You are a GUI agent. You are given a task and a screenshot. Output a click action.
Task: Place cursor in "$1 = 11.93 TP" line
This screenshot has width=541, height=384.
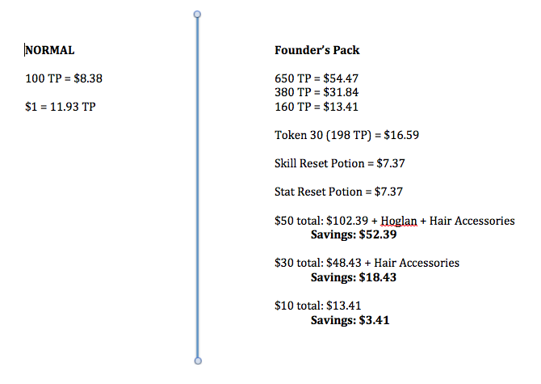point(61,107)
